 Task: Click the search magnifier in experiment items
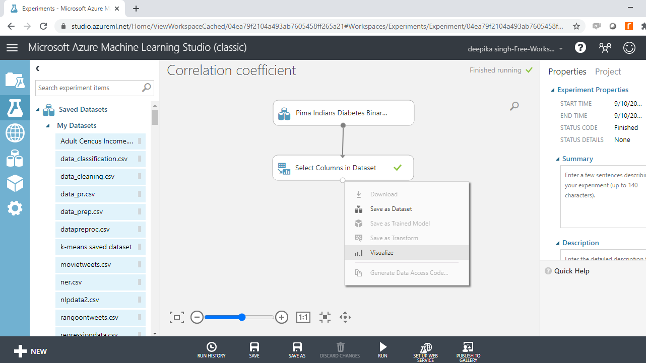point(146,88)
